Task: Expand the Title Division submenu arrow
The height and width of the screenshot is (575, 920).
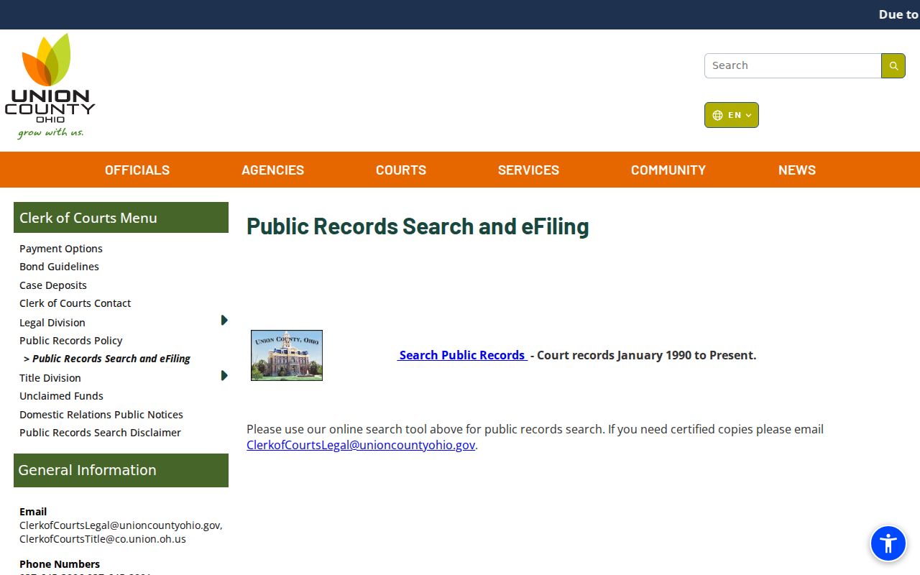Action: (224, 376)
